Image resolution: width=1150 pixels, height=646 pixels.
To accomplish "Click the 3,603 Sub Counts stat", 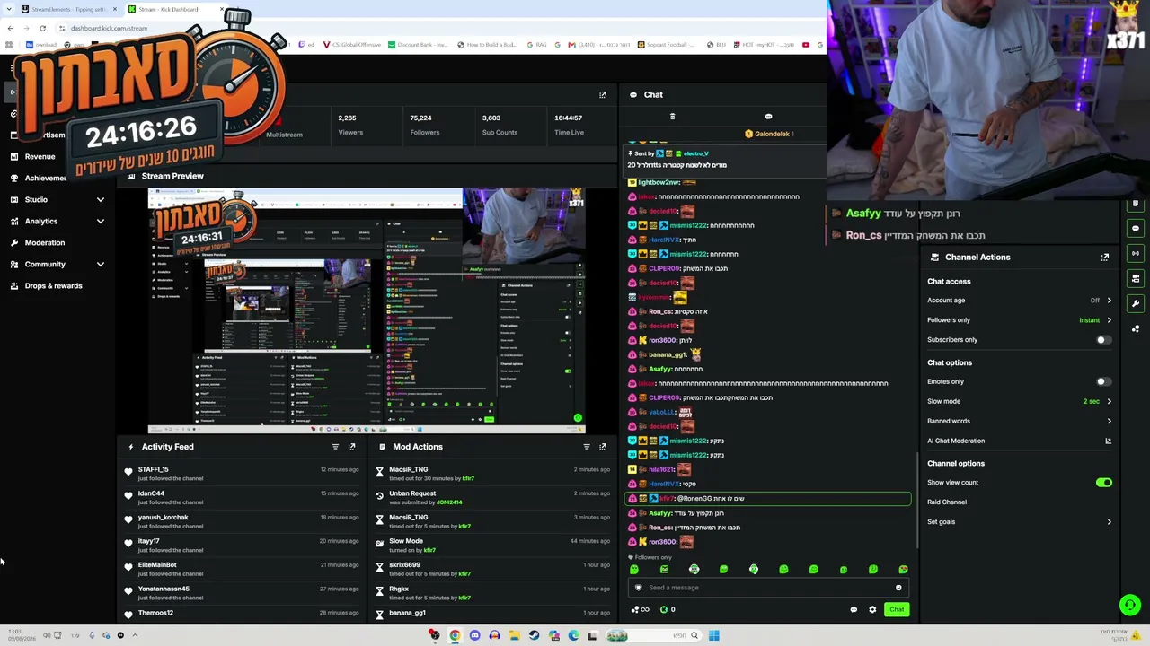I will [500, 125].
